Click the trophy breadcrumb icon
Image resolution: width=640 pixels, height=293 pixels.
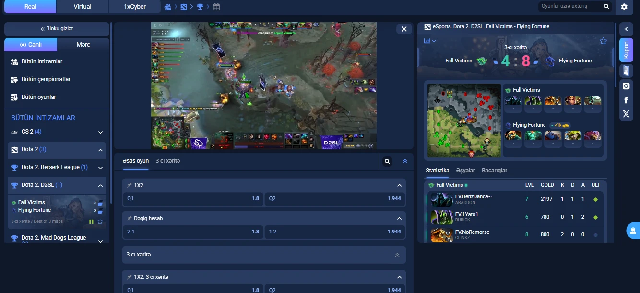200,7
